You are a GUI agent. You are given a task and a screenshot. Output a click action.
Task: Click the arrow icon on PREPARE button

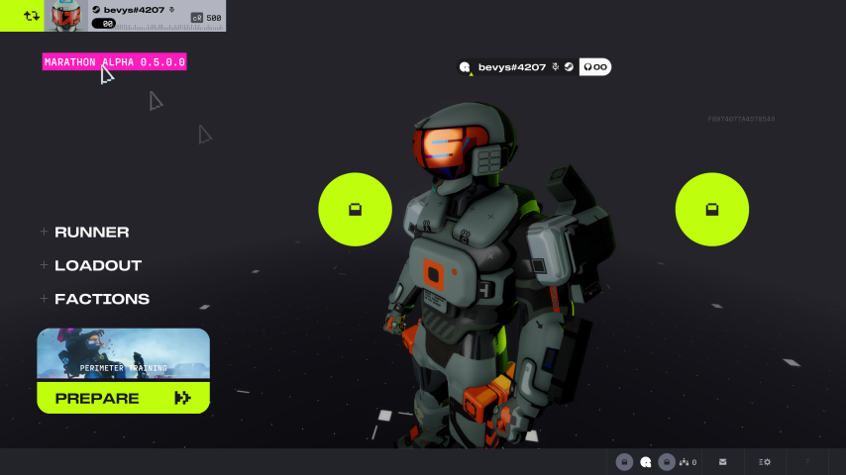coord(182,398)
